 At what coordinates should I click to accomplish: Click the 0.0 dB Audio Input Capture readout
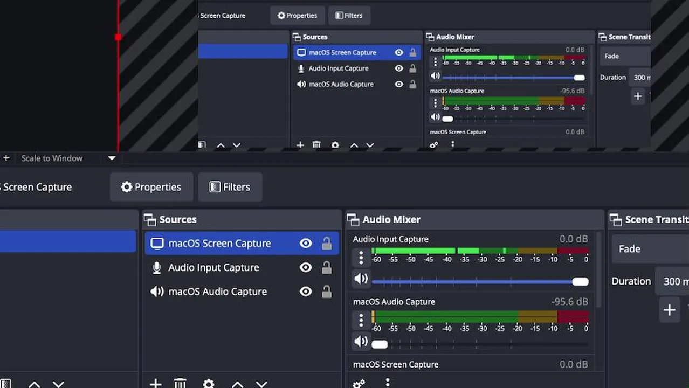click(x=574, y=239)
